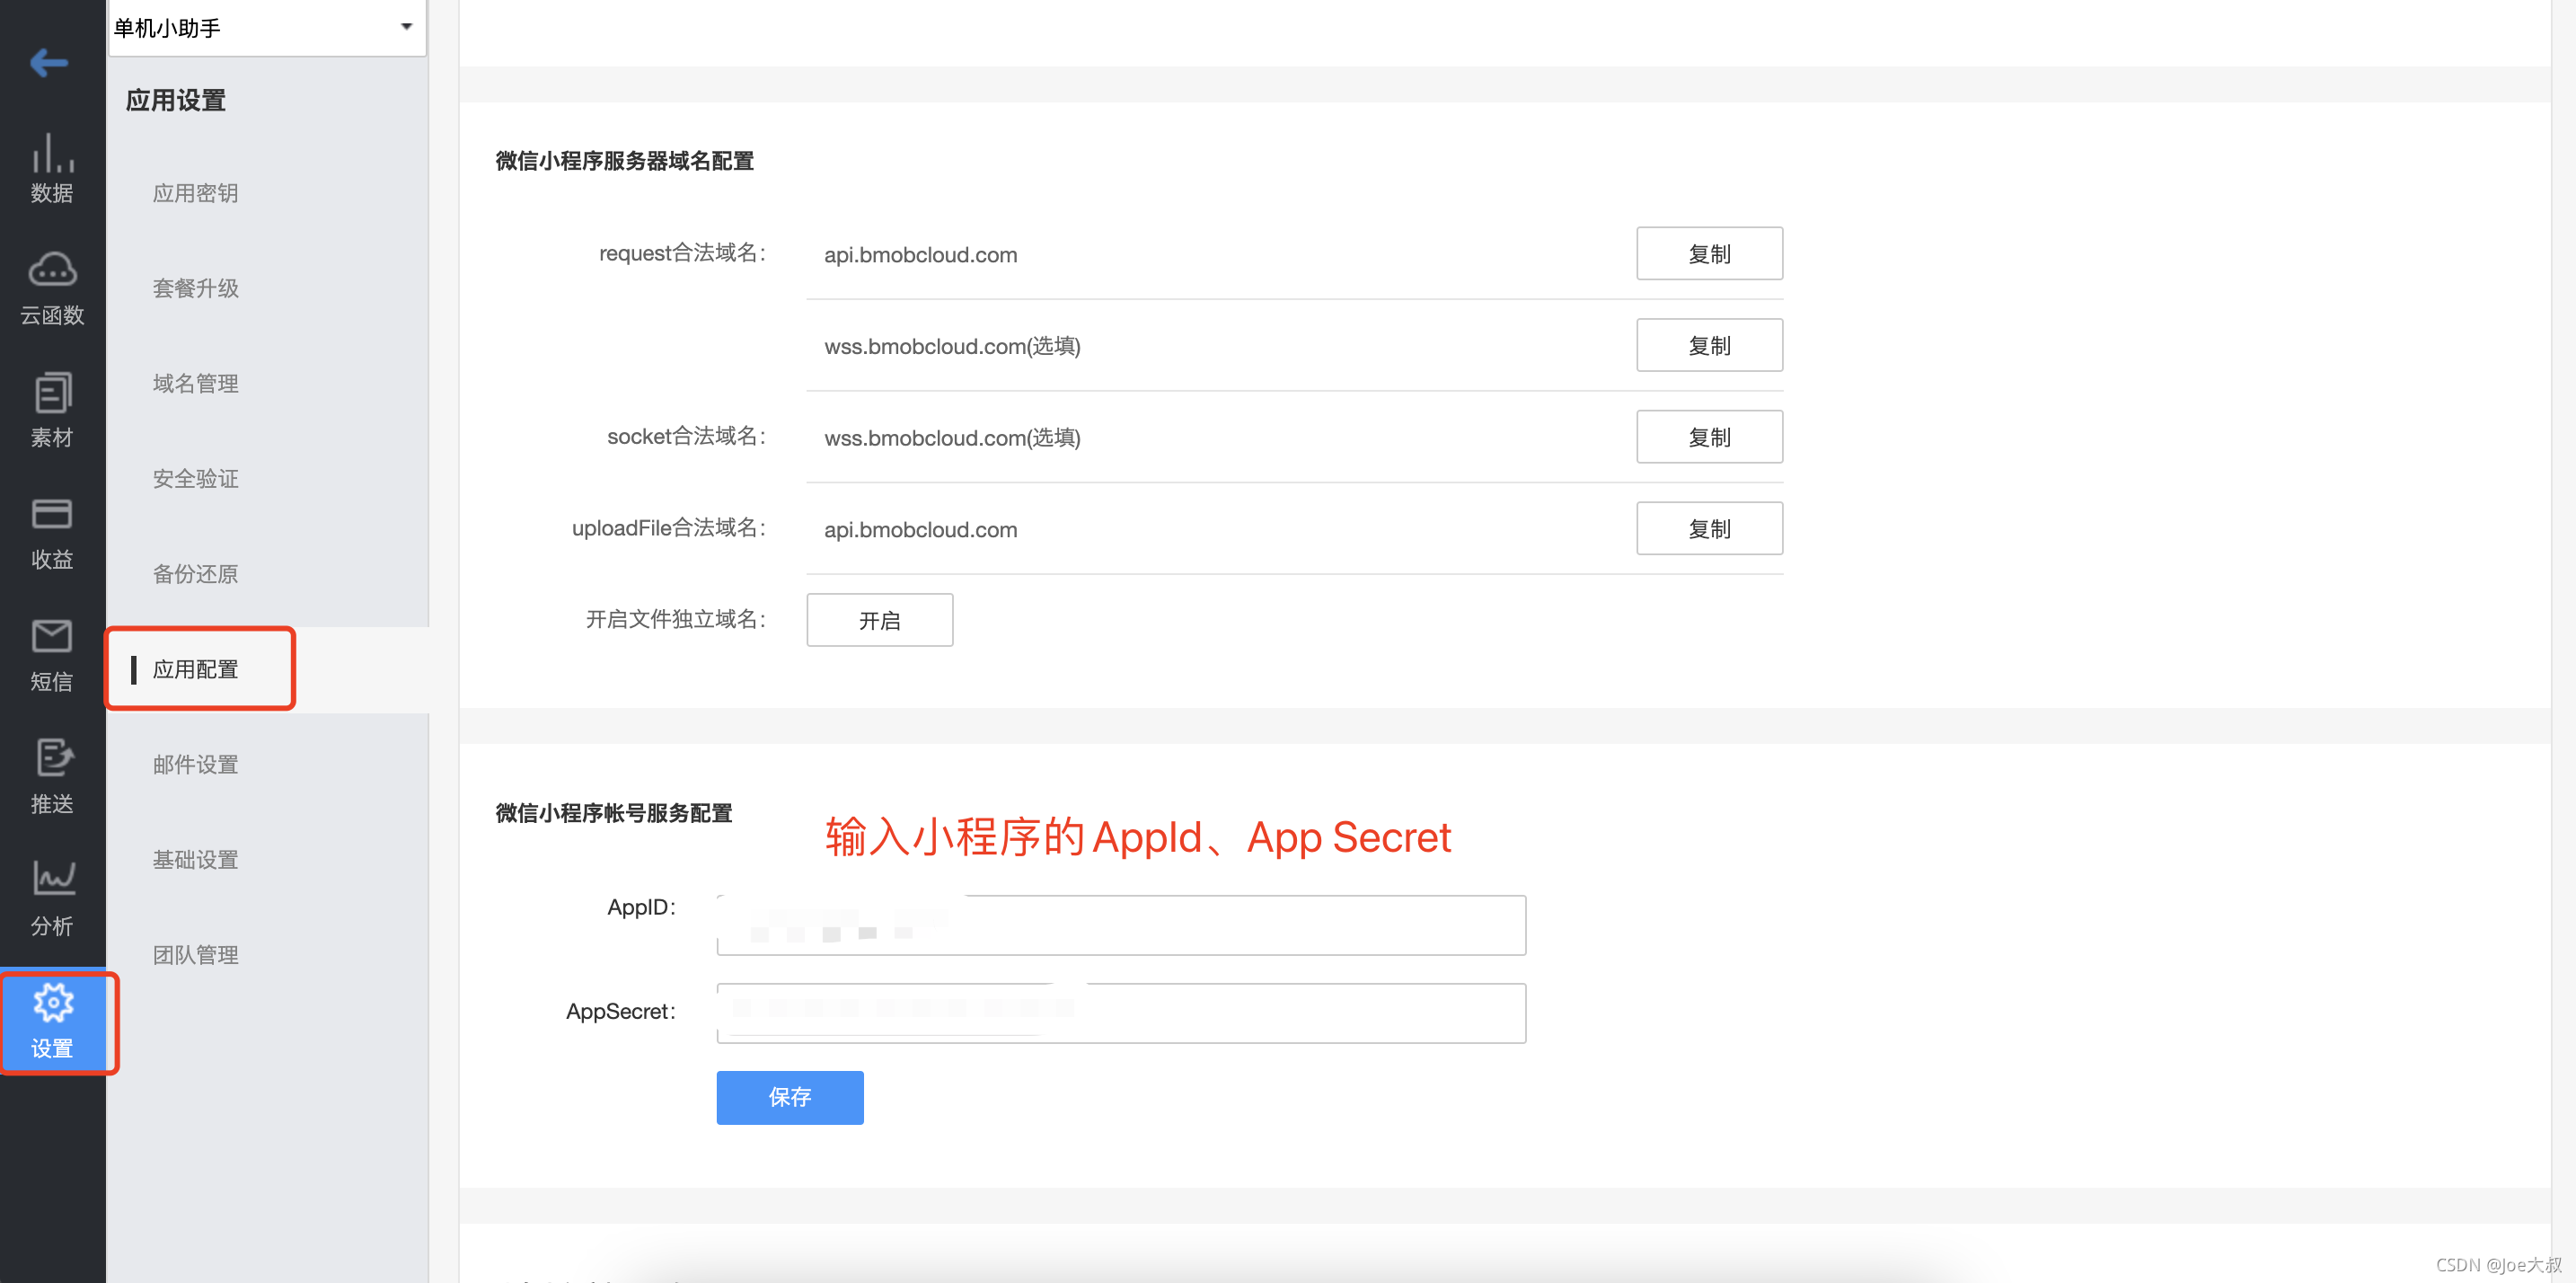The width and height of the screenshot is (2576, 1283).
Task: Select 团队管理 in the settings menu
Action: (x=195, y=955)
